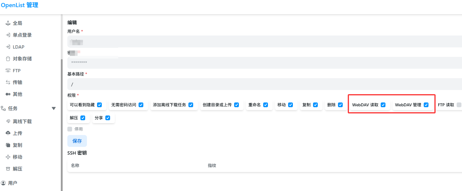Uncheck the 重命名 permission checkbox
The width and height of the screenshot is (462, 191).
266,105
